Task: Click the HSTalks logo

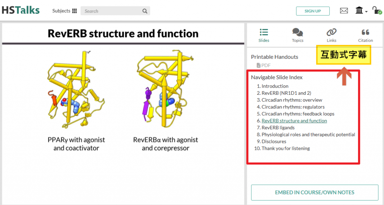Action: tap(21, 10)
